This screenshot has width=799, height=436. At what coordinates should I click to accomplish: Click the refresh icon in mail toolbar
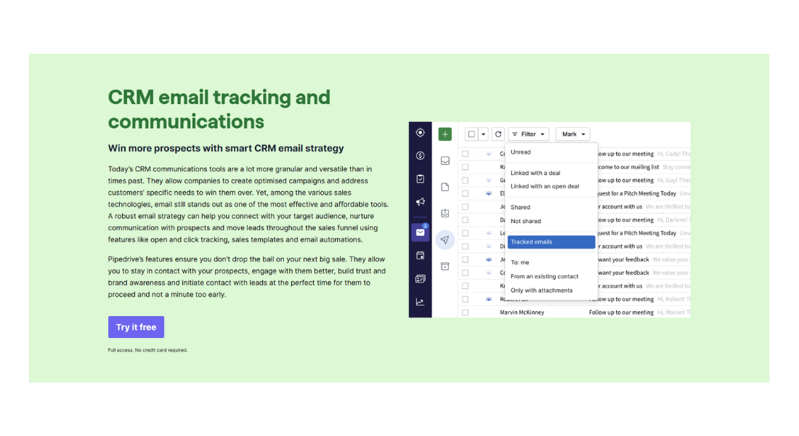(x=498, y=134)
